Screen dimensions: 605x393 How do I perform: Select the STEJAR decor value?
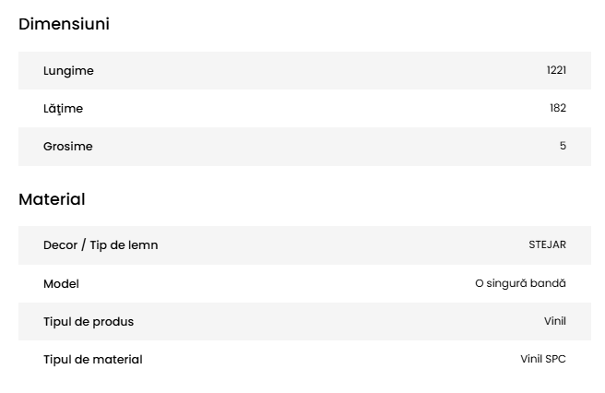pos(547,245)
